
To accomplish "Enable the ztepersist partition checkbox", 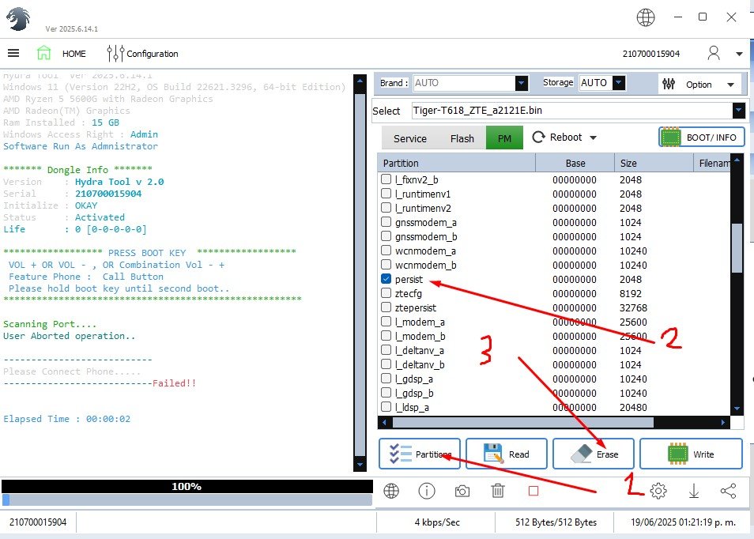I will pyautogui.click(x=386, y=307).
